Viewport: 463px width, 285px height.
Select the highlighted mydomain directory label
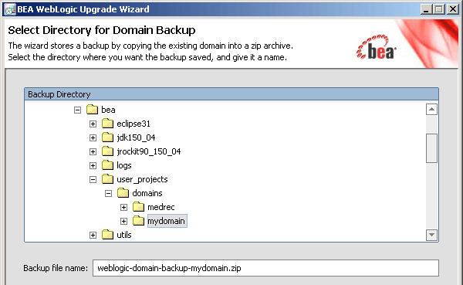pyautogui.click(x=167, y=221)
